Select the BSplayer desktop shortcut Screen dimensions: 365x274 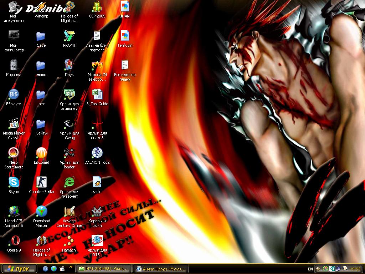(x=14, y=97)
